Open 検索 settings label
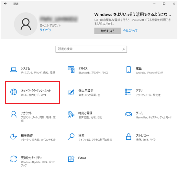The image size is (178, 173). [81, 135]
